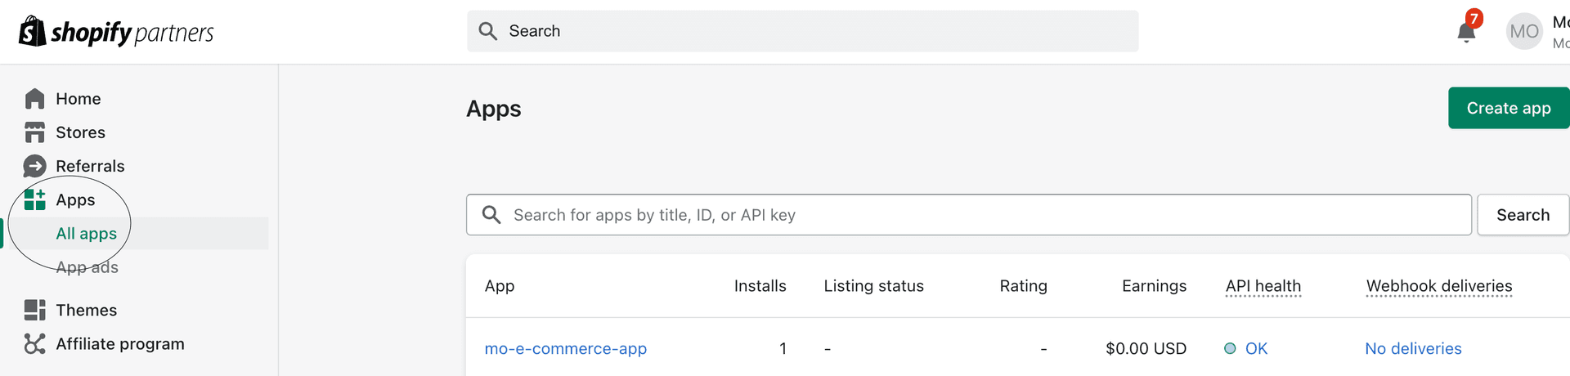Click the Affiliate program sidebar icon
Viewport: 1570px width, 376px height.
[x=34, y=344]
